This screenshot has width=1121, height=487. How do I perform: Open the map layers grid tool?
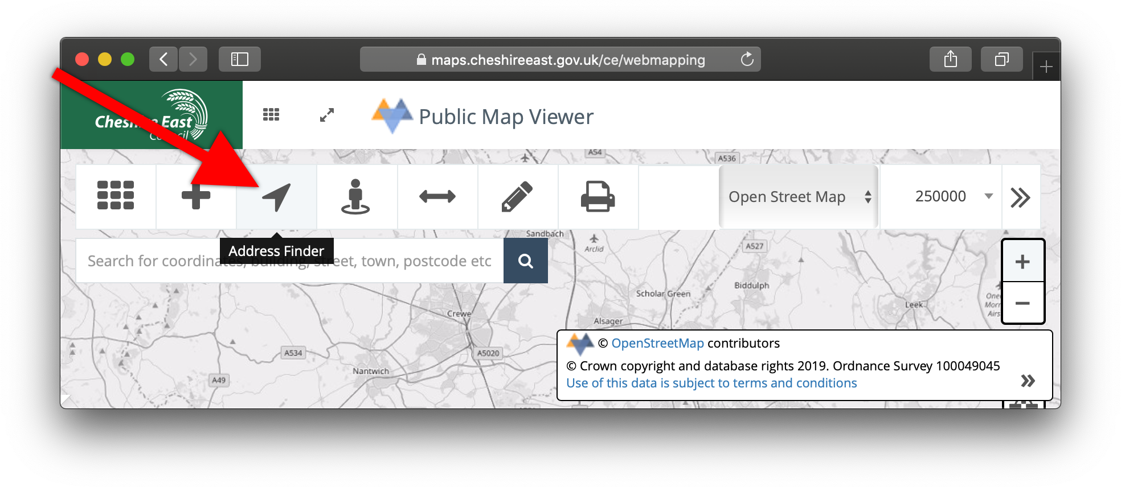point(116,196)
